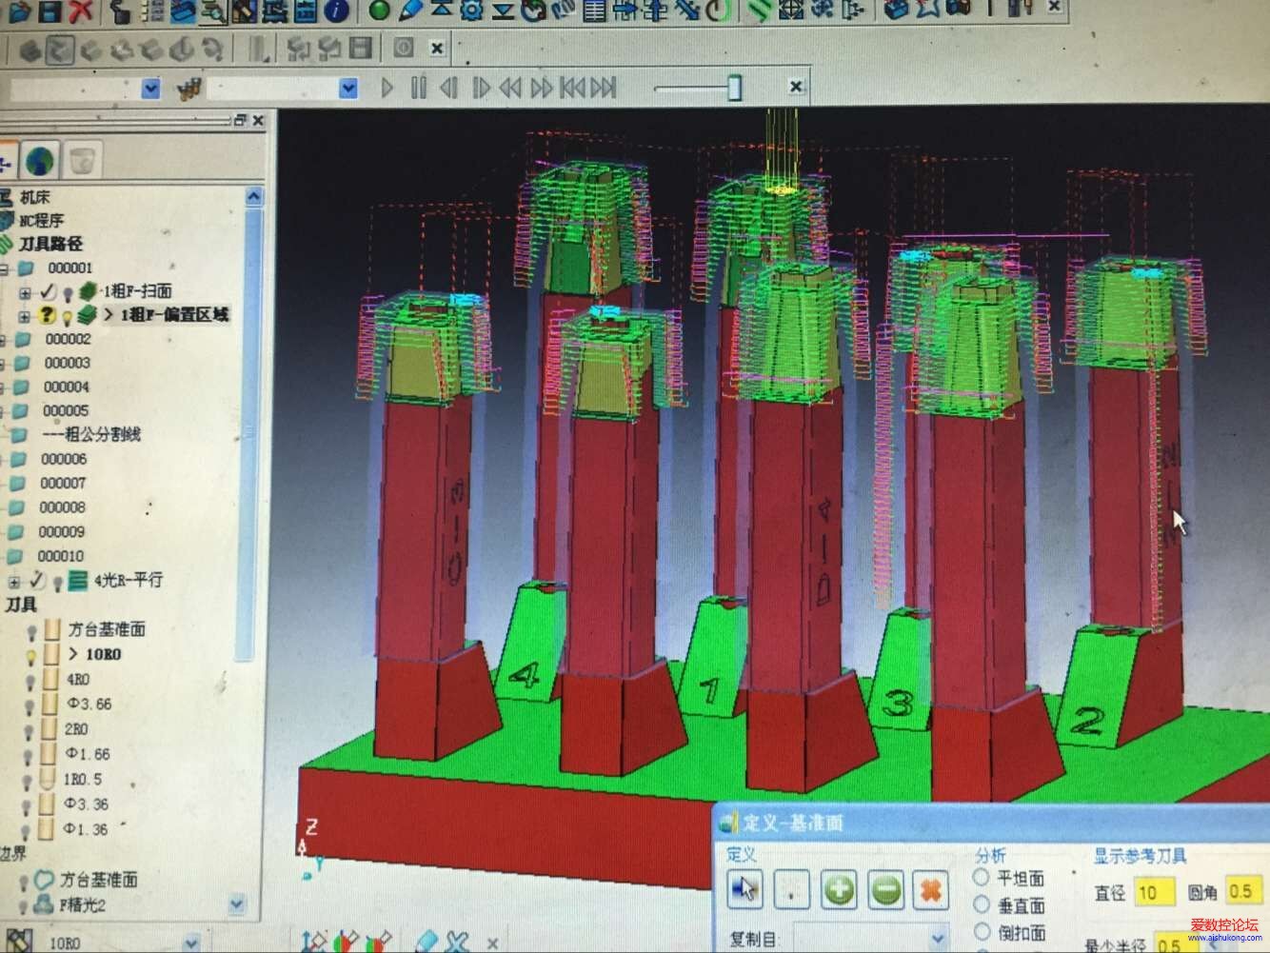Fast rewind the simulation
1270x953 pixels.
[511, 88]
